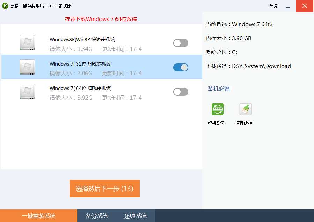The height and width of the screenshot is (222, 314).
Task: Click the 下载路径 D:\YJSystem\Download text
Action: click(x=248, y=66)
